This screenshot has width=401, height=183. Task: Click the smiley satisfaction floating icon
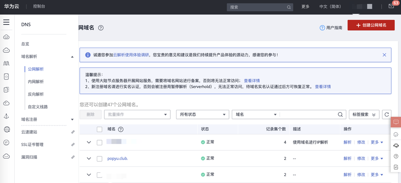click(396, 134)
